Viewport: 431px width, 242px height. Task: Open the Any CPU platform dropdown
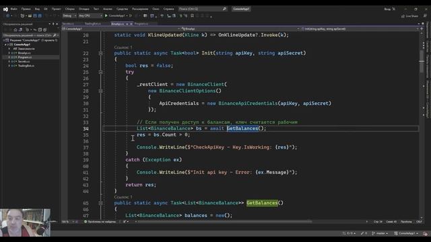tap(90, 16)
